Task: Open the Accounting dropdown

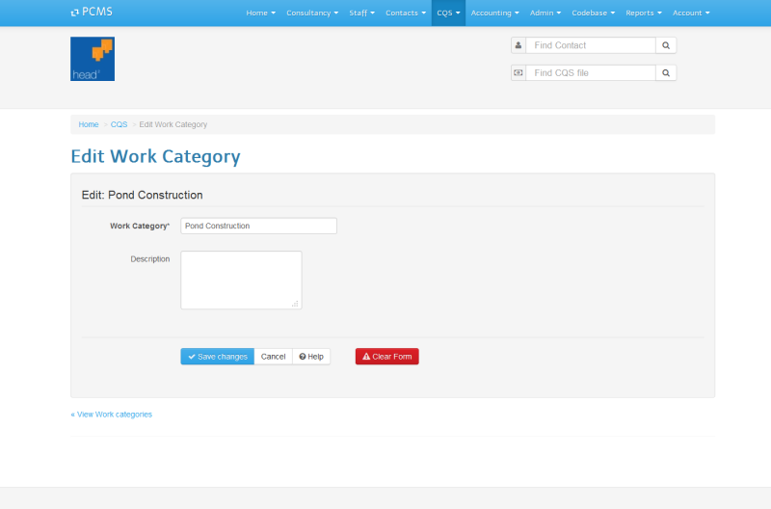Action: point(494,13)
